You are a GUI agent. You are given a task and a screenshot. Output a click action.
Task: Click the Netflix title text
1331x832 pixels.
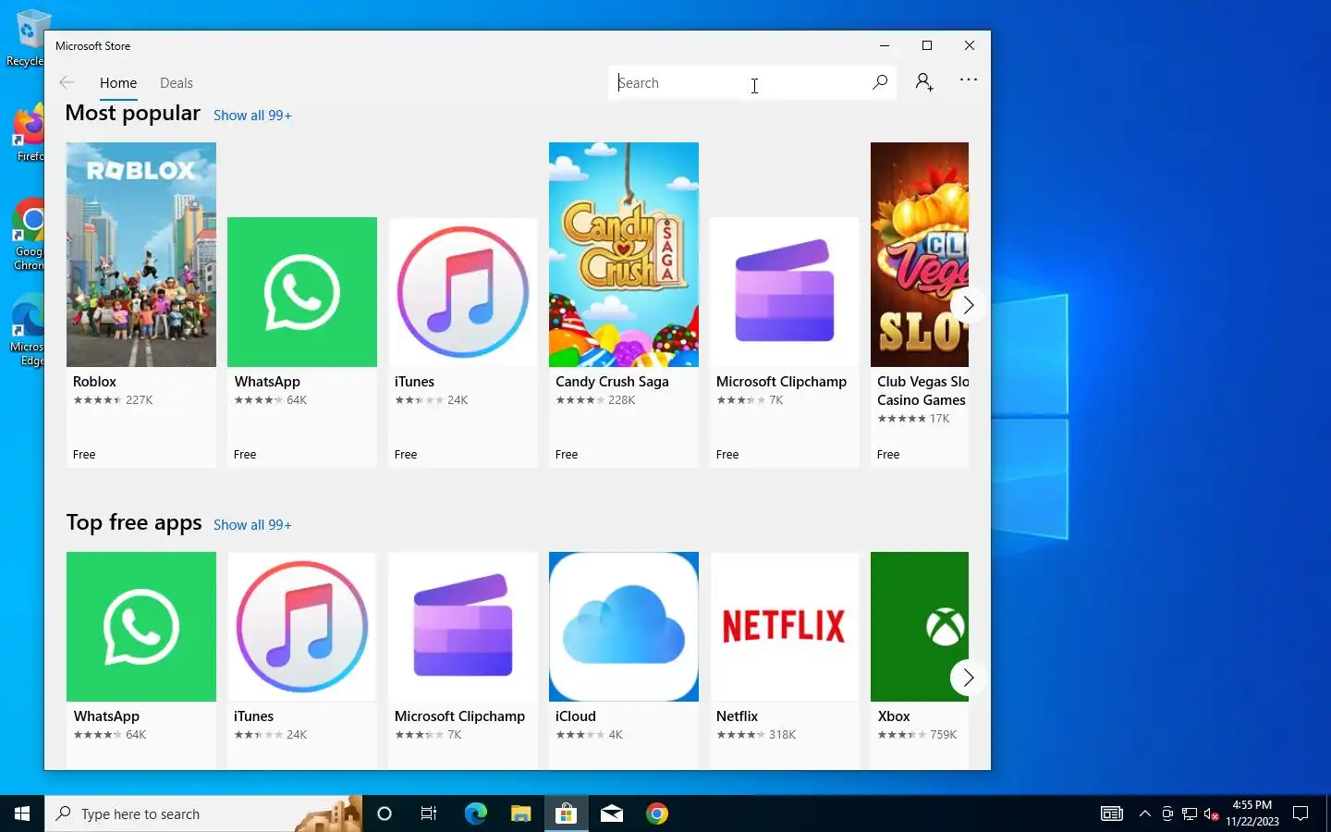pos(737,716)
